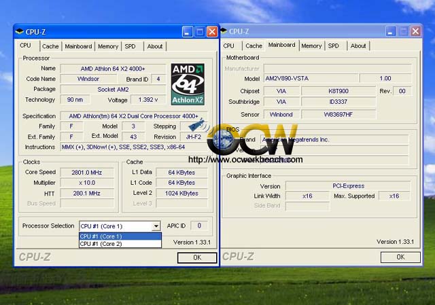Click the Voltage value 1.392 v
Image resolution: width=435 pixels, height=305 pixels.
[x=148, y=100]
